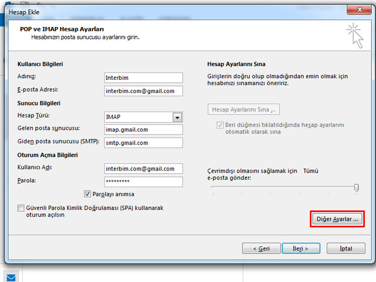This screenshot has height=282, width=376.
Task: Enable Güvenli Parola Kimlik Doğrulaması (SPA) checkbox
Action: coord(21,208)
